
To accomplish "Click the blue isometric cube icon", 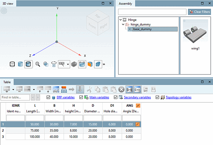I will (98, 64).
